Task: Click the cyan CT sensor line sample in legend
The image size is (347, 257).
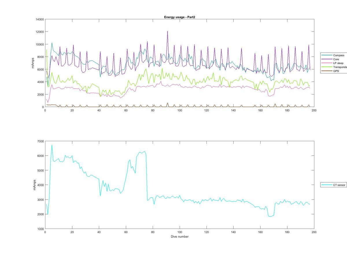Action: click(x=327, y=185)
